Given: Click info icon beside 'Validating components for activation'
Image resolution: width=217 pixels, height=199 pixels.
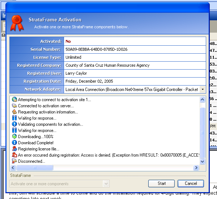Looking at the screenshot, I should pos(14,124).
